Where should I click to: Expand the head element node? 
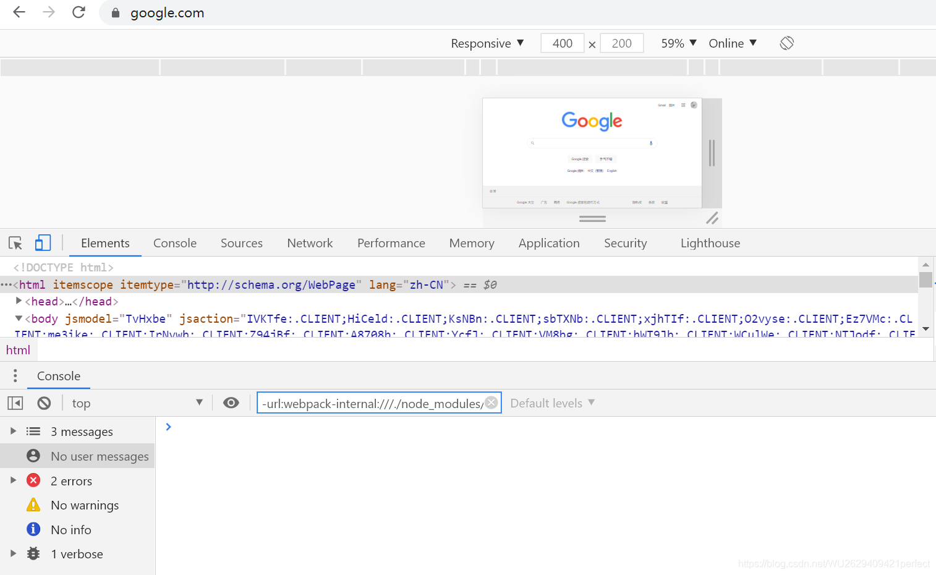pyautogui.click(x=19, y=300)
